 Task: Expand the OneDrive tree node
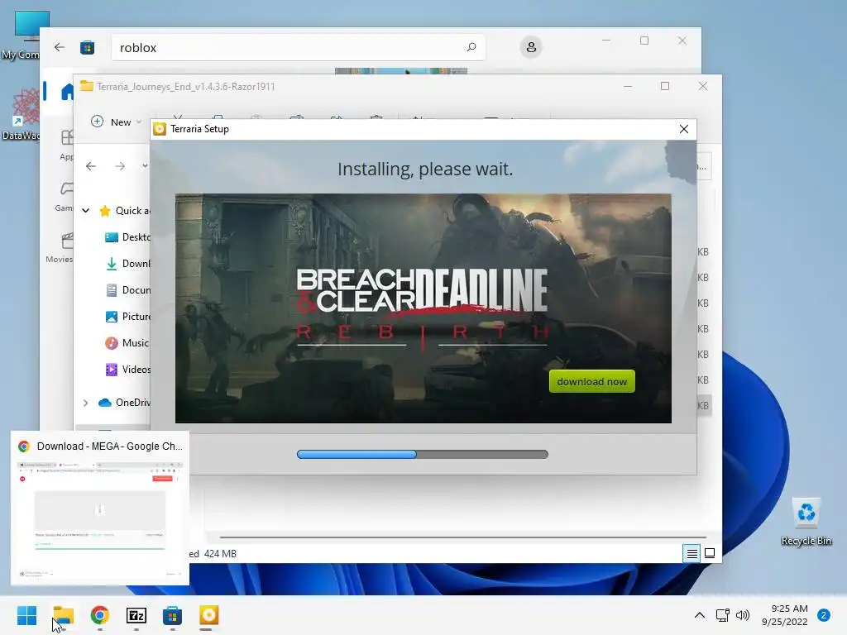(85, 403)
